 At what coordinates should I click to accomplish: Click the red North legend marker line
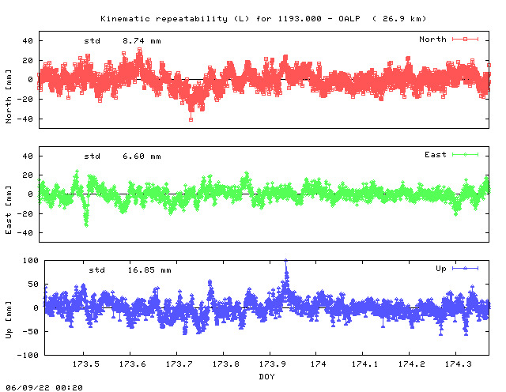pyautogui.click(x=465, y=40)
